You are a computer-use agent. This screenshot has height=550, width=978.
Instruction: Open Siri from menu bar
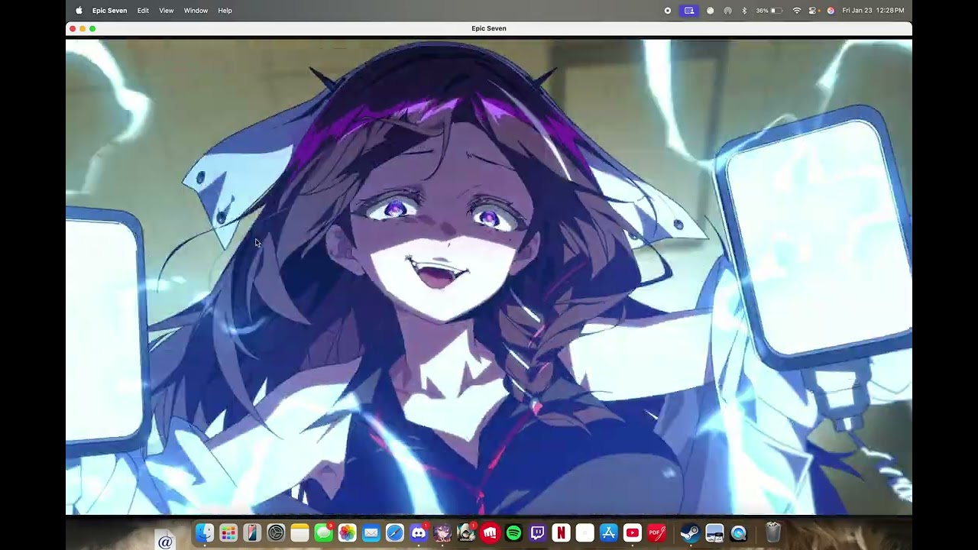(831, 11)
